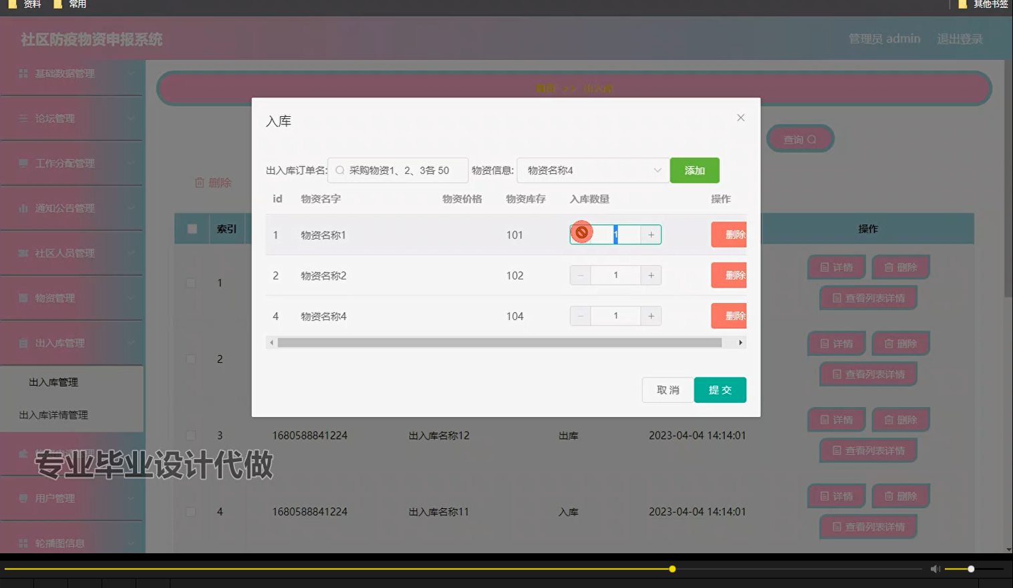The height and width of the screenshot is (588, 1013).
Task: Click the trash icon on the 删除 bulk button
Action: 199,182
